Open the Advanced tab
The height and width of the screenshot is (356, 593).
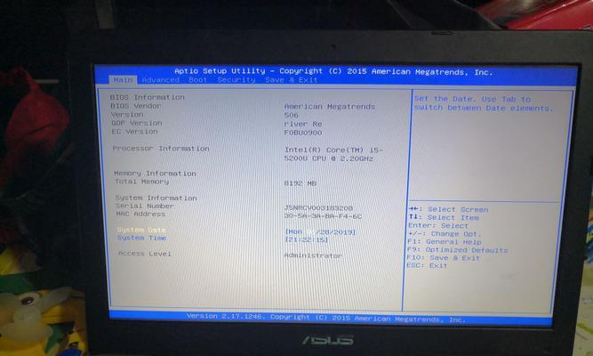pos(161,80)
